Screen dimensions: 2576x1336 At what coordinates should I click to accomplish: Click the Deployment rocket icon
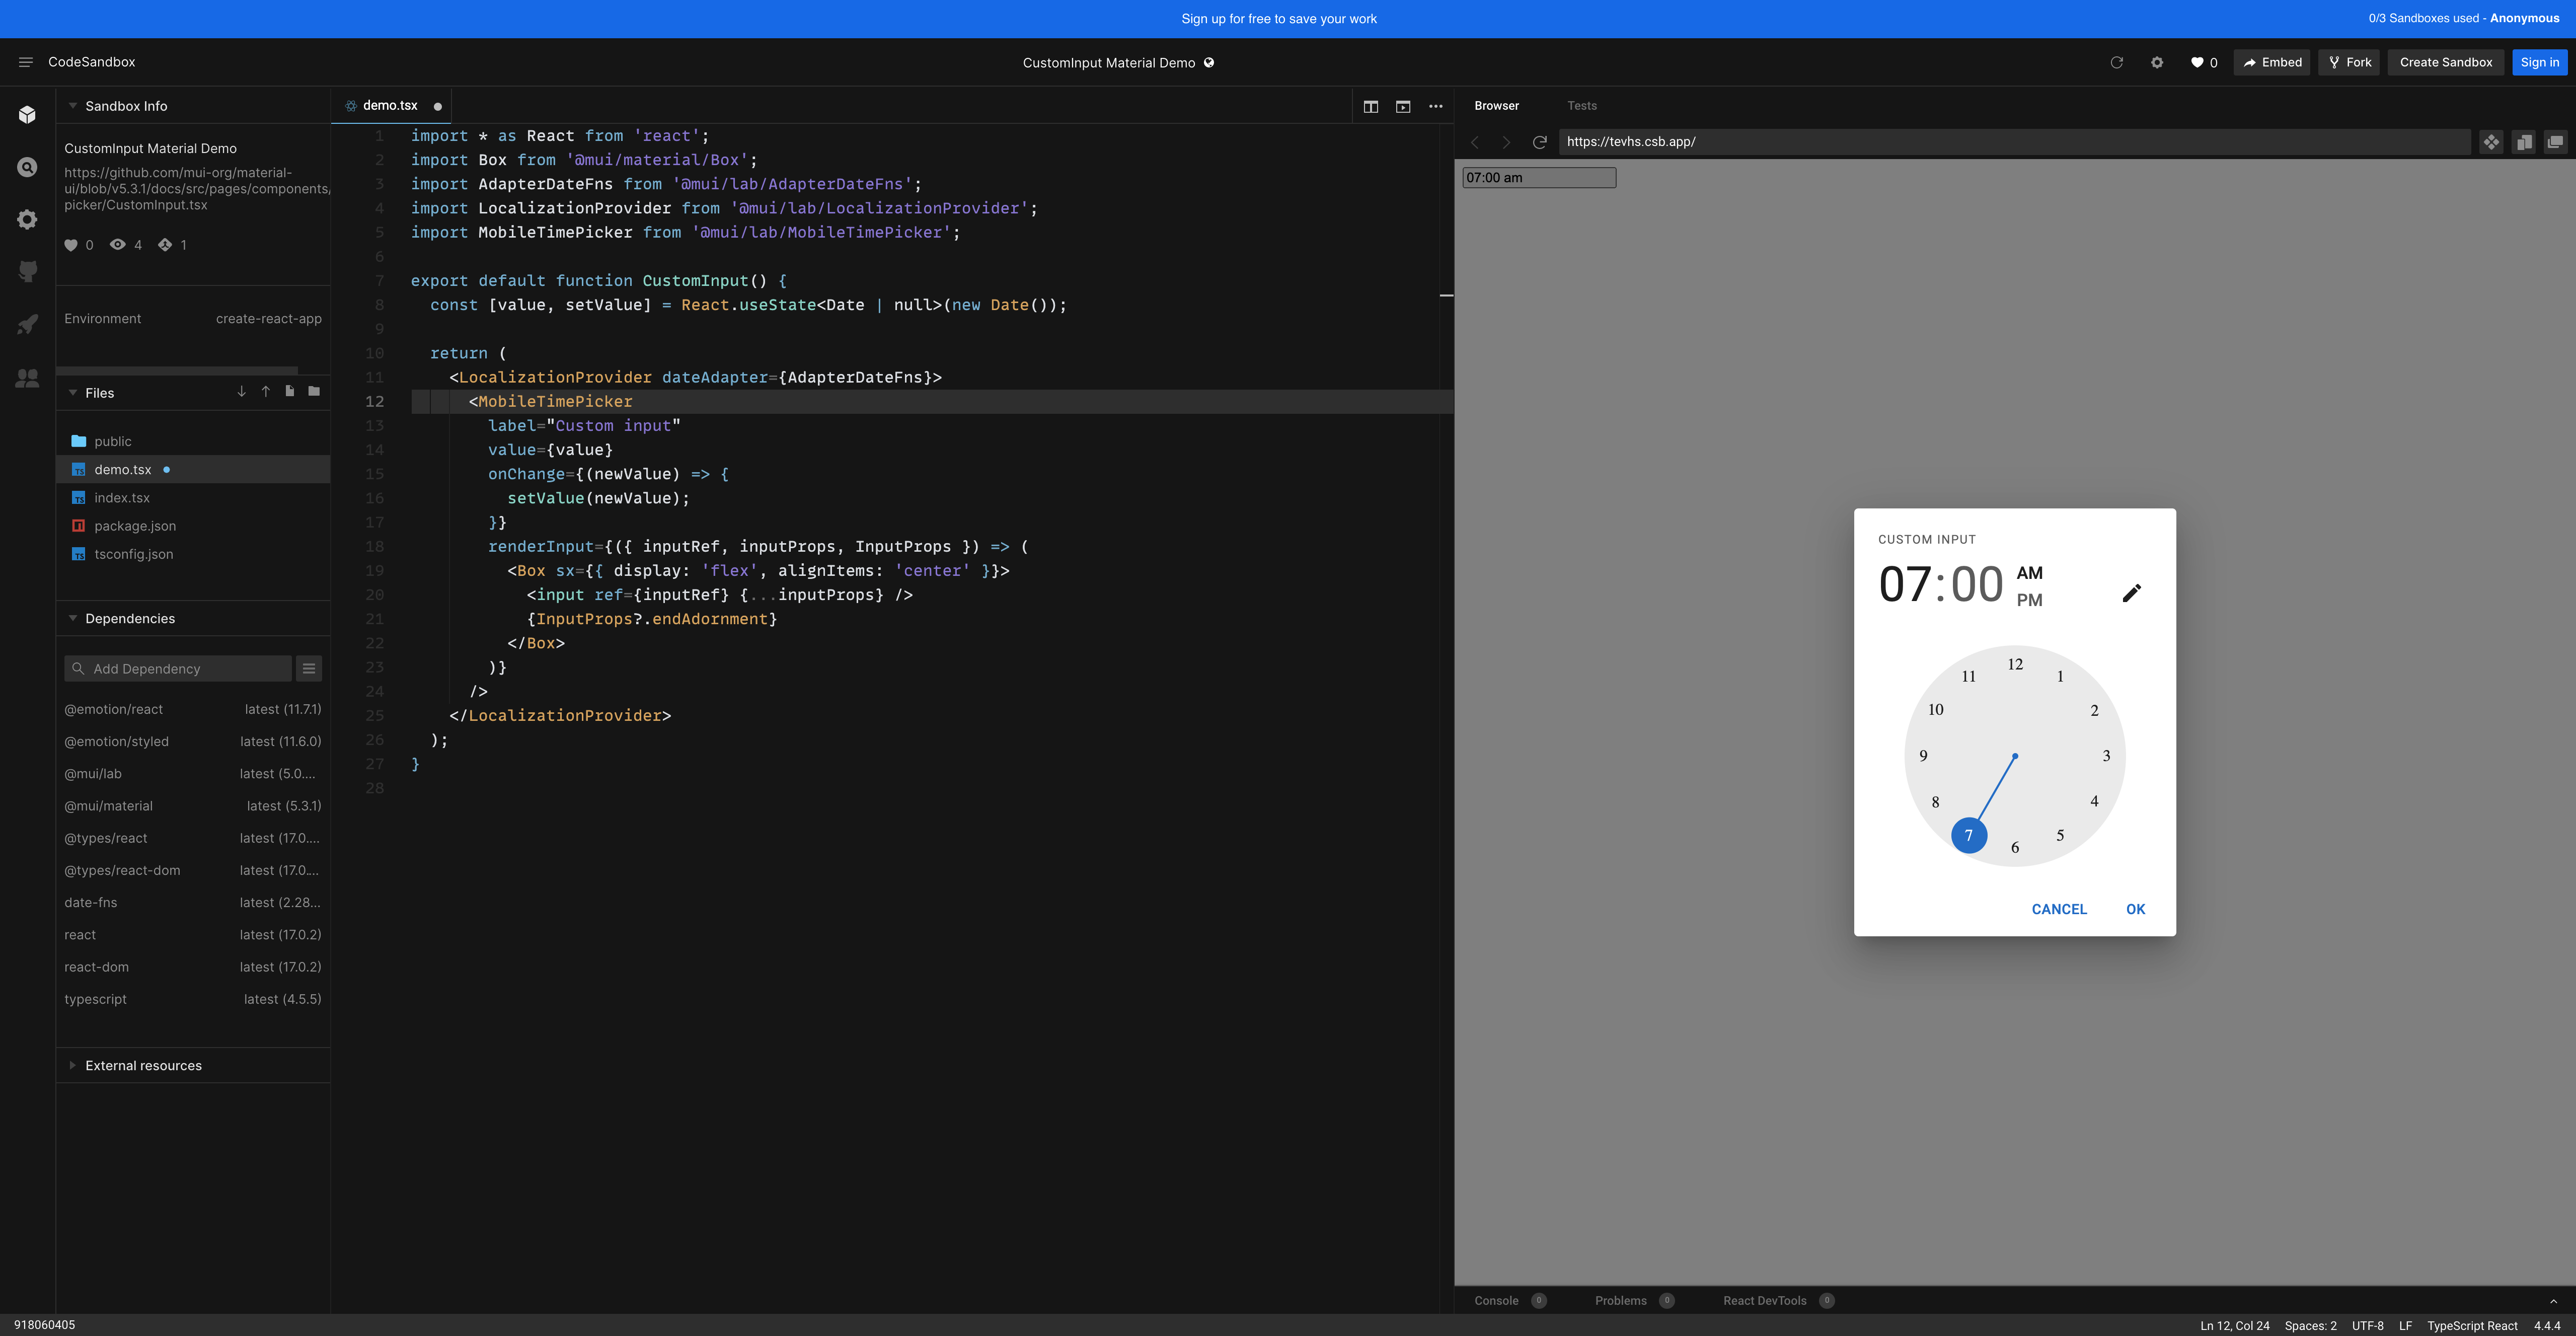(27, 324)
